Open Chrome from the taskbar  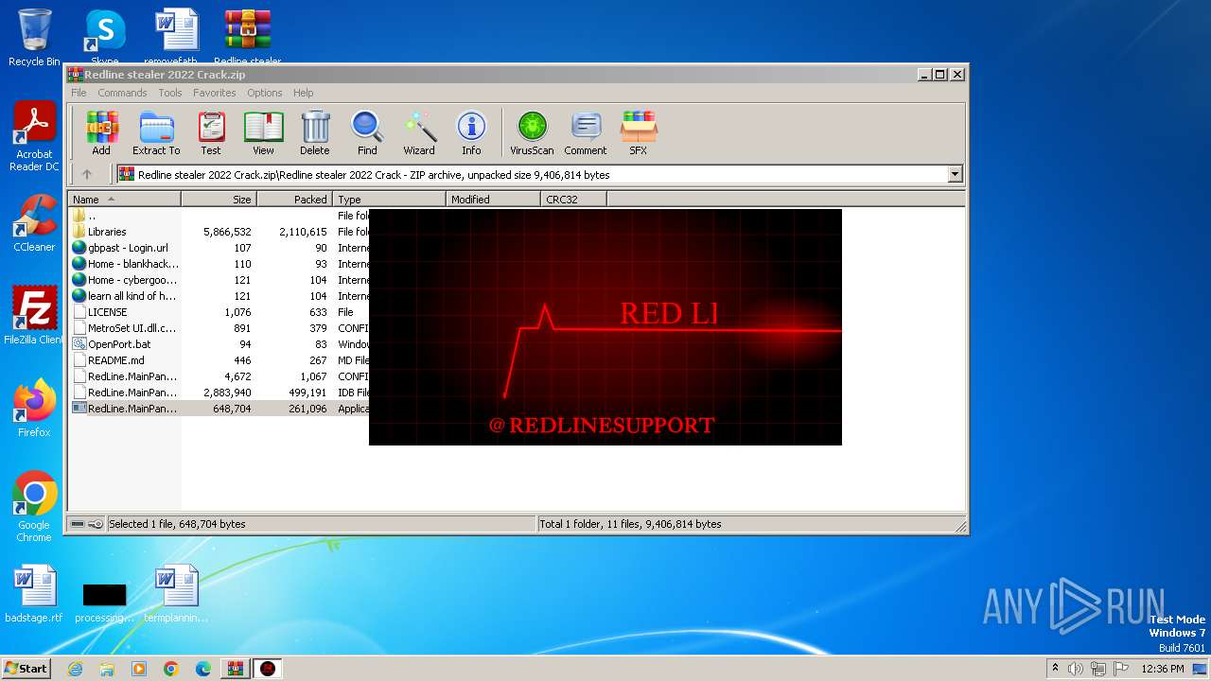click(x=171, y=669)
